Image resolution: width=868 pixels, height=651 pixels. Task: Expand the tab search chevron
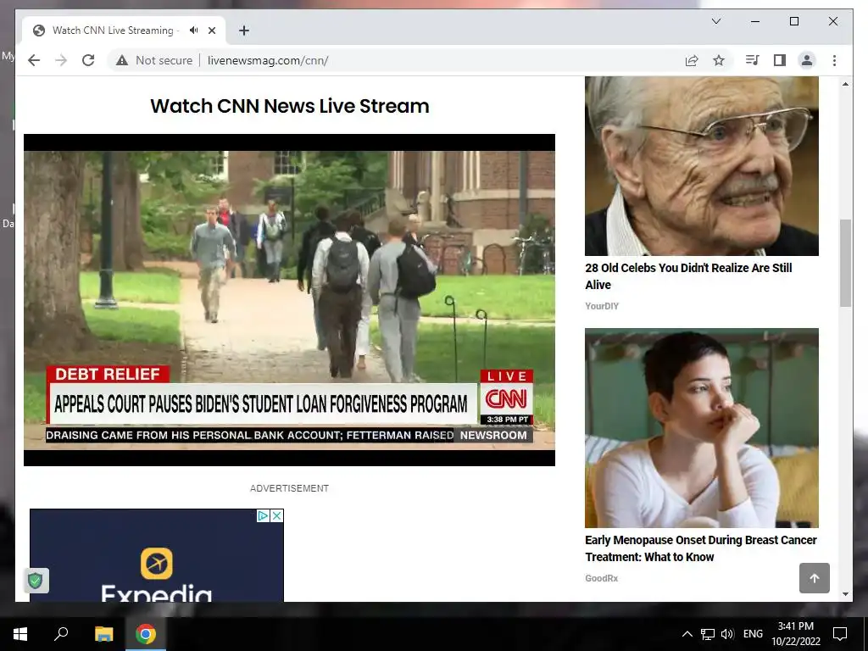point(715,21)
